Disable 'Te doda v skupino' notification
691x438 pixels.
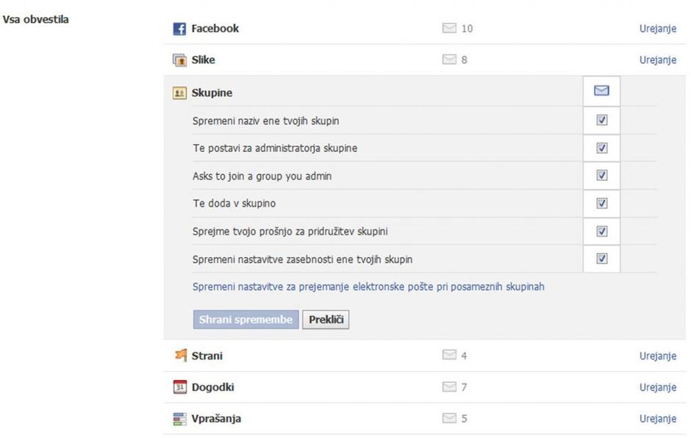point(601,203)
